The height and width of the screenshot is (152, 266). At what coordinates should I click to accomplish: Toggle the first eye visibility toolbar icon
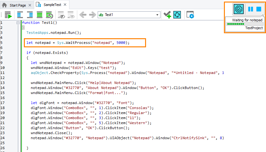pyautogui.click(x=61, y=15)
